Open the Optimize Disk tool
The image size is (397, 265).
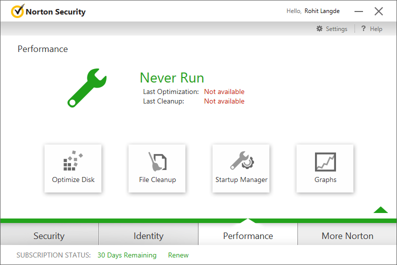73,168
